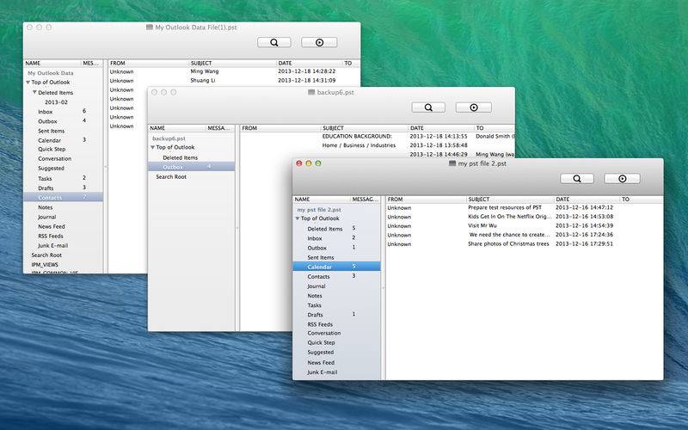Sort by DATE column in My Outlook Data window

pos(309,63)
